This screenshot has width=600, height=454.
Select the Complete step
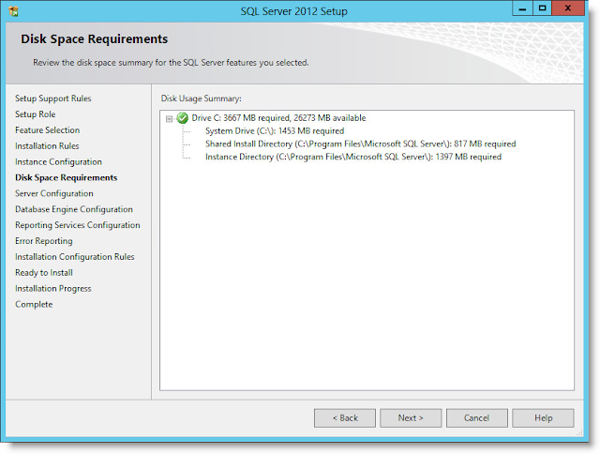34,304
